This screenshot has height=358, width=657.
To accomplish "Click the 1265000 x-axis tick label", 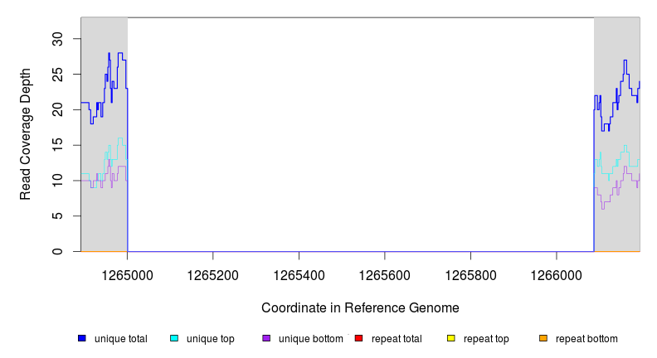I will coord(128,274).
